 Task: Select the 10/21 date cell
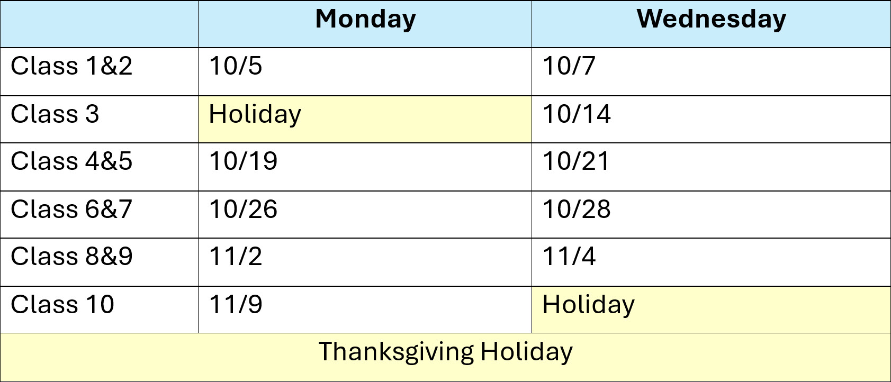click(x=711, y=167)
